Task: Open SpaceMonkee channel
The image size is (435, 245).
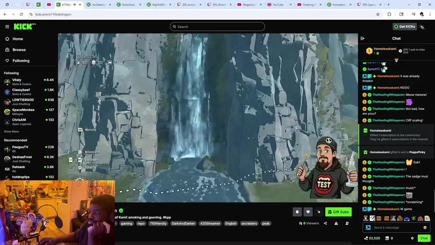Action: tap(29, 112)
